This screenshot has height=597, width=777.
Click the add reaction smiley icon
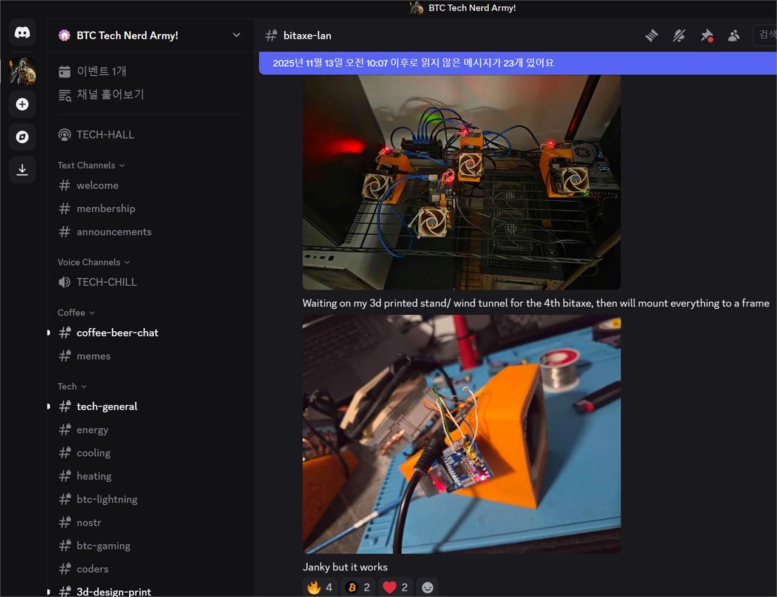click(427, 587)
